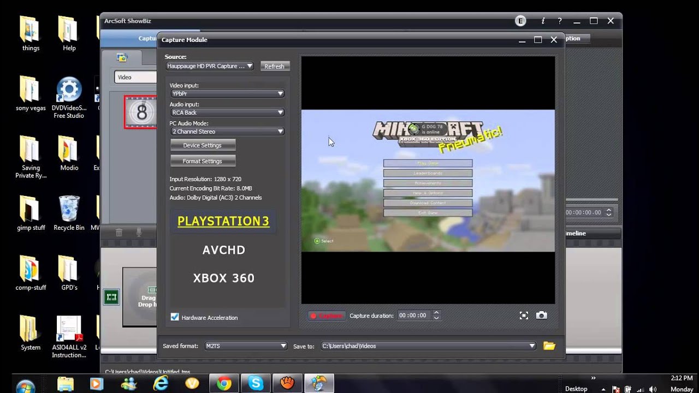The width and height of the screenshot is (699, 393).
Task: Select the PLAYSTATION3 preset
Action: pyautogui.click(x=223, y=221)
